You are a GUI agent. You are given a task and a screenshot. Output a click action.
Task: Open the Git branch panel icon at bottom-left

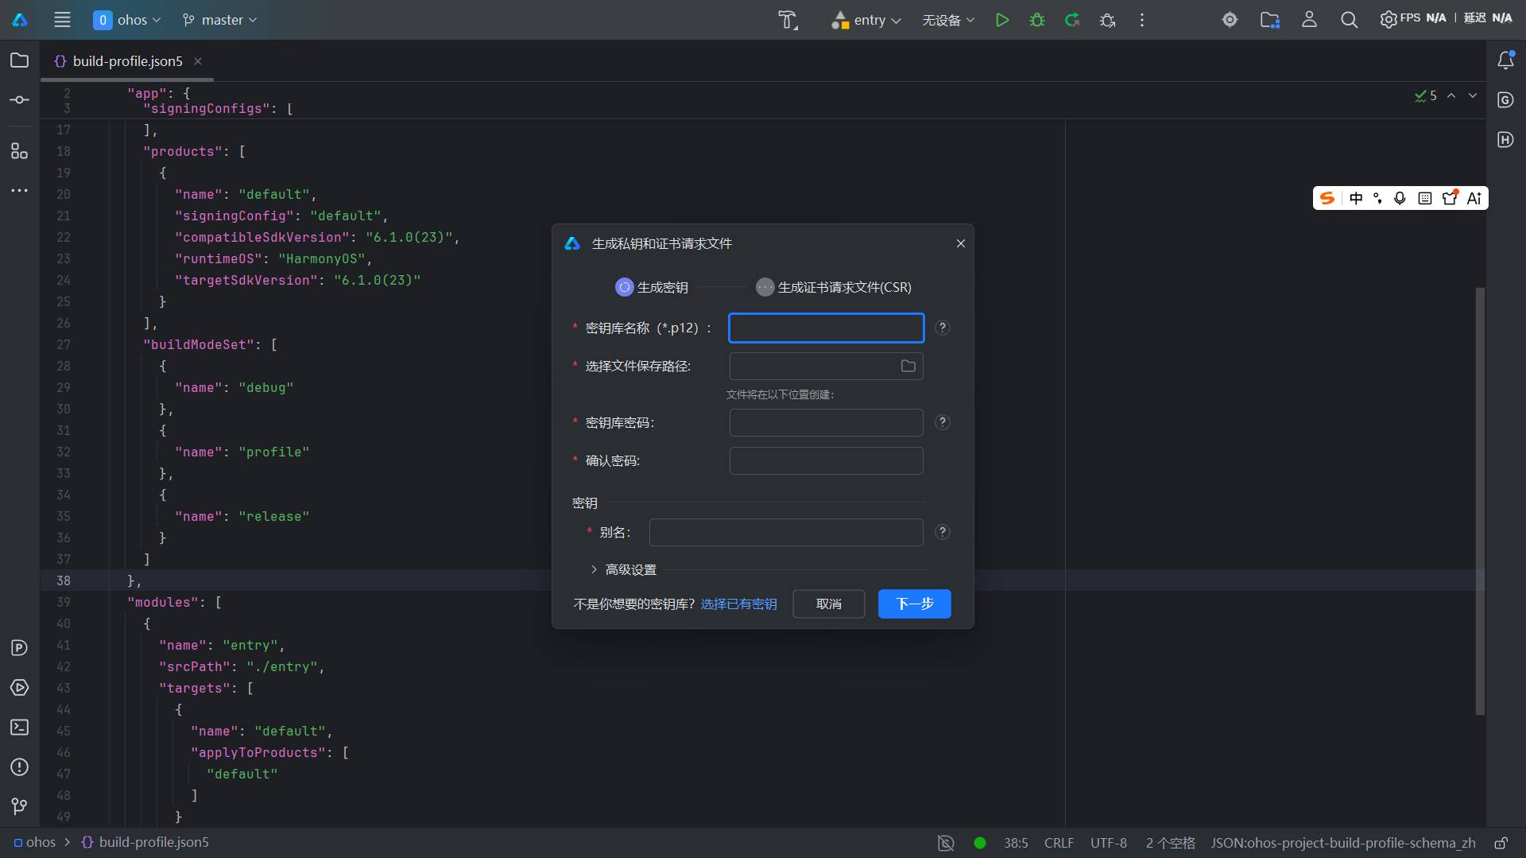20,806
